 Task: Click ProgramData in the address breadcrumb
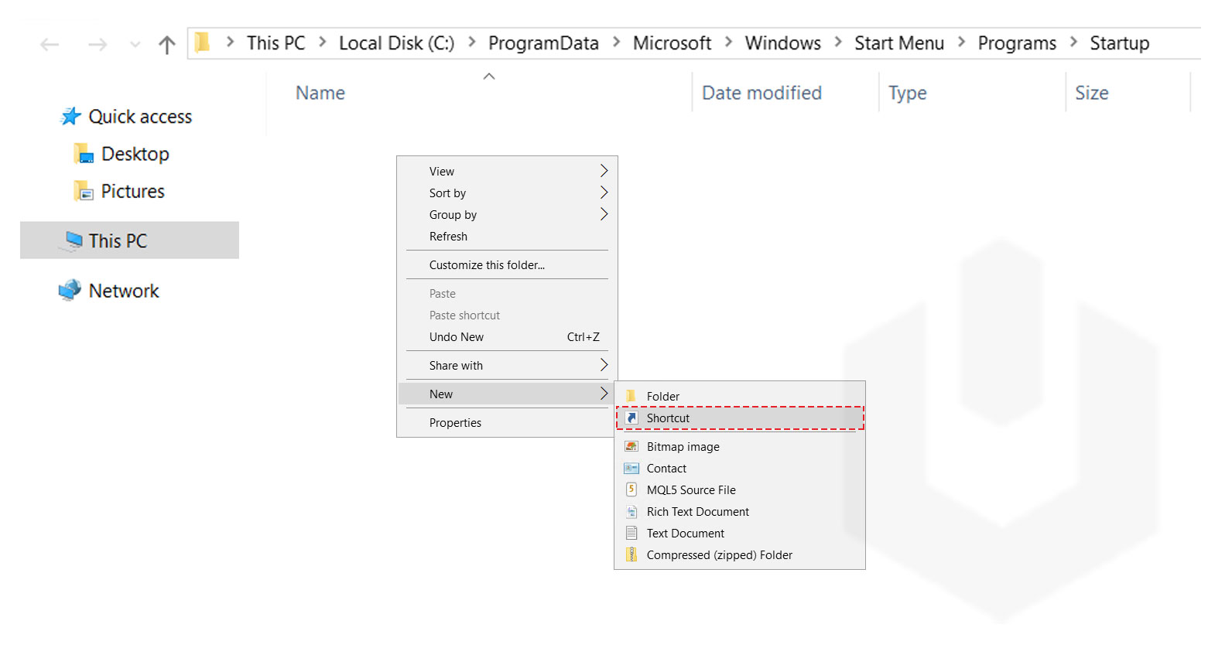(x=543, y=43)
